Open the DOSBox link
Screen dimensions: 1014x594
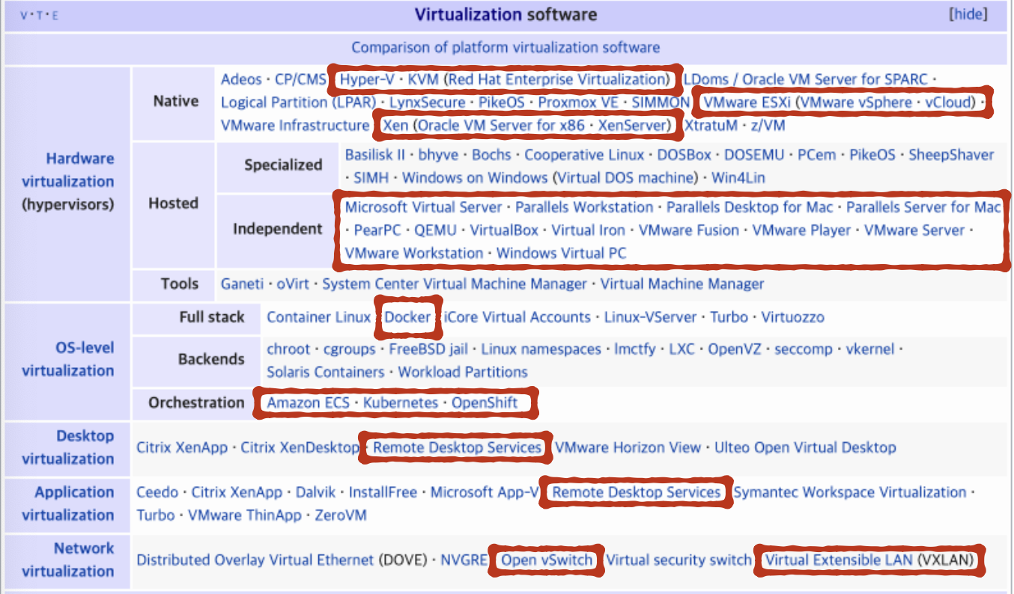pyautogui.click(x=684, y=155)
